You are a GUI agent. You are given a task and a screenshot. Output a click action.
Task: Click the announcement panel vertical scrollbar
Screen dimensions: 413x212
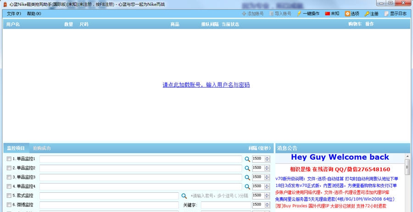point(407,184)
